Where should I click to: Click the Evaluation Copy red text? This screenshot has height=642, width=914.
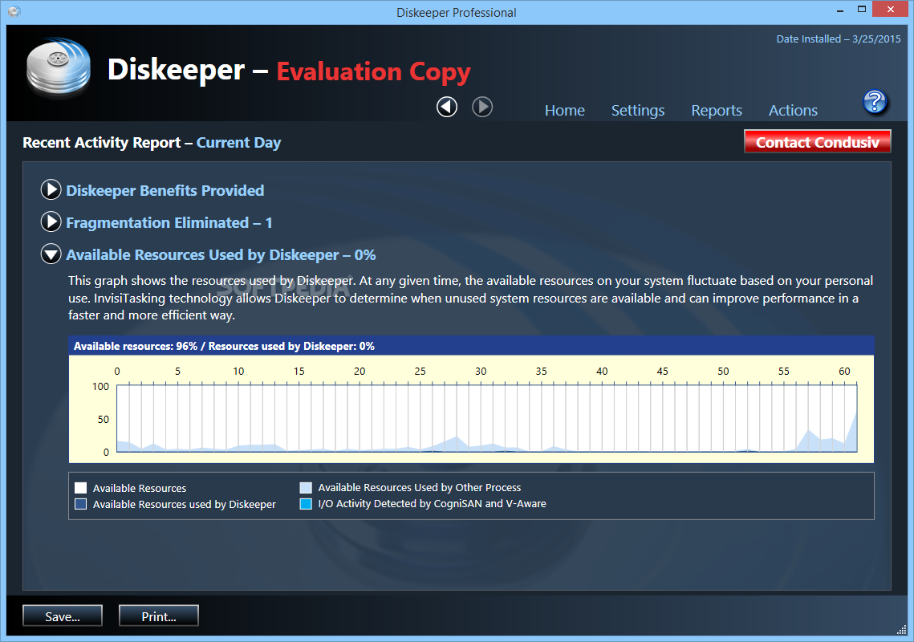pyautogui.click(x=373, y=71)
